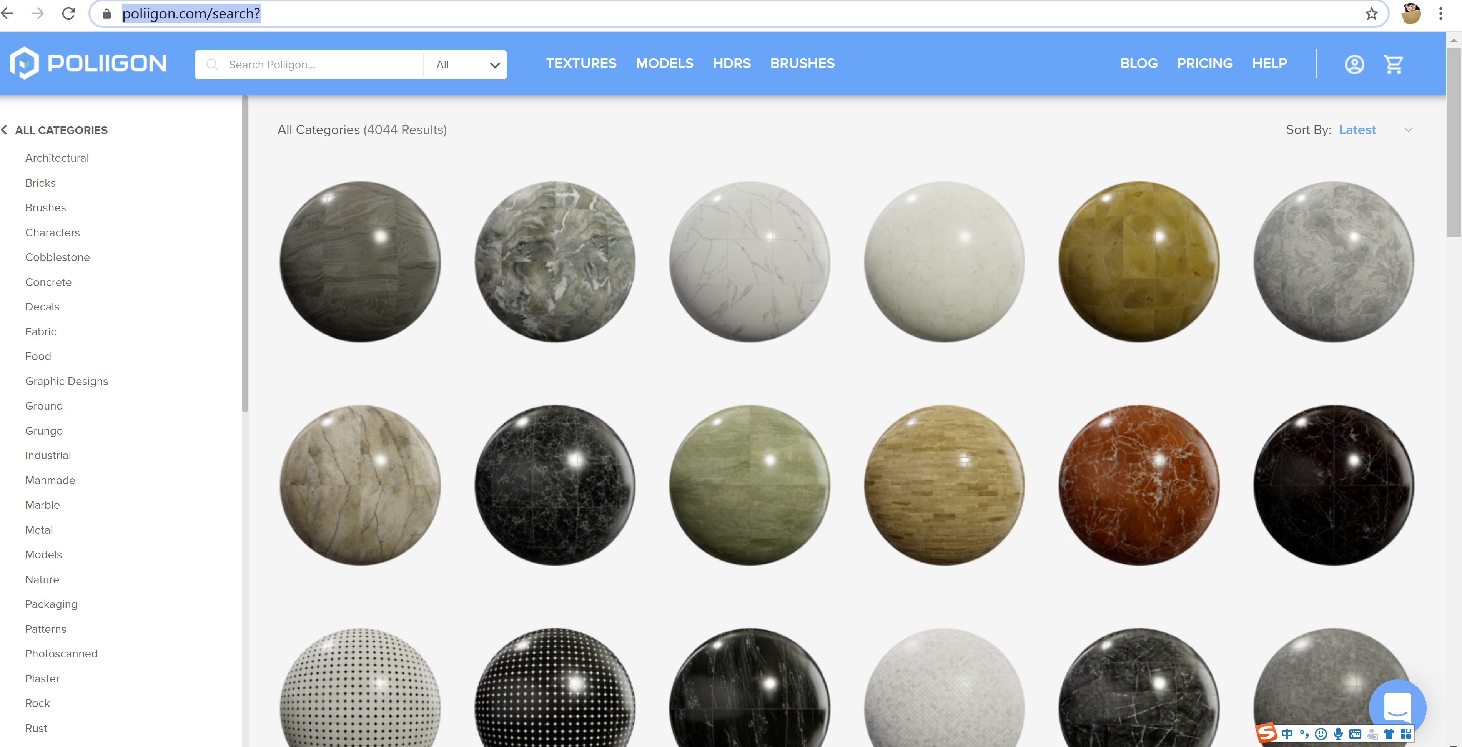
Task: Click the search magnifier icon
Action: pyautogui.click(x=212, y=65)
